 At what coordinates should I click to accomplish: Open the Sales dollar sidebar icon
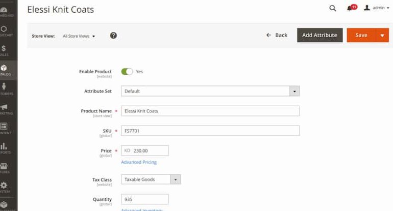(4, 48)
